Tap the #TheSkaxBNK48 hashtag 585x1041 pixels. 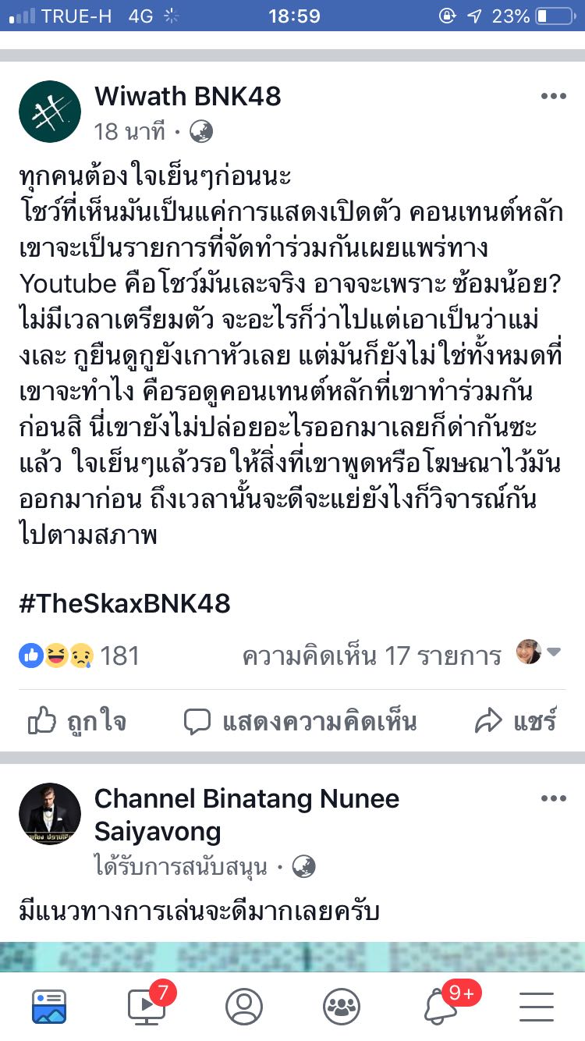click(125, 603)
